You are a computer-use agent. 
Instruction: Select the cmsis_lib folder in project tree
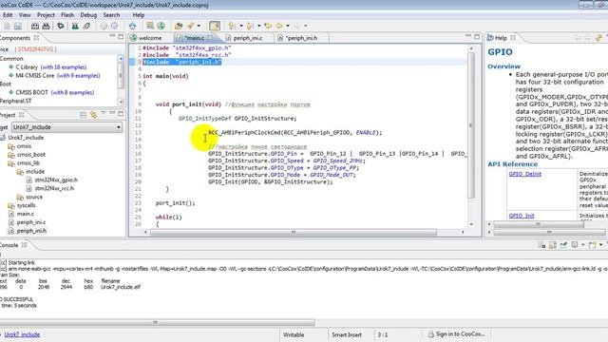pos(28,162)
